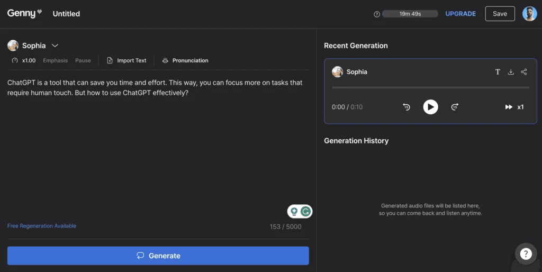The height and width of the screenshot is (272, 542).
Task: Open the help question mark beside remaining time
Action: point(377,14)
